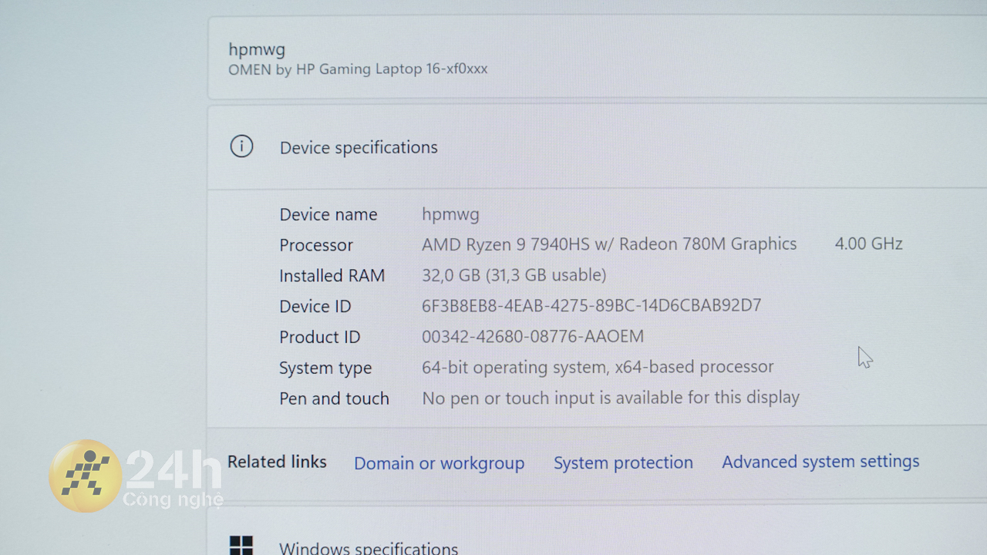Screen dimensions: 987x555
Task: Click the Processor label
Action: (x=316, y=245)
